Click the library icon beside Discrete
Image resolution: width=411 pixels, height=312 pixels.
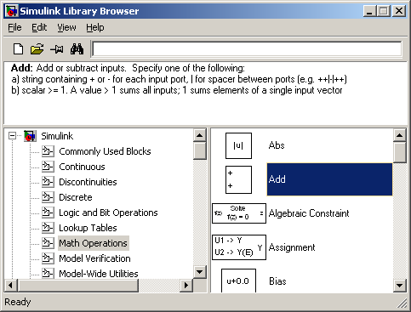[x=48, y=197]
